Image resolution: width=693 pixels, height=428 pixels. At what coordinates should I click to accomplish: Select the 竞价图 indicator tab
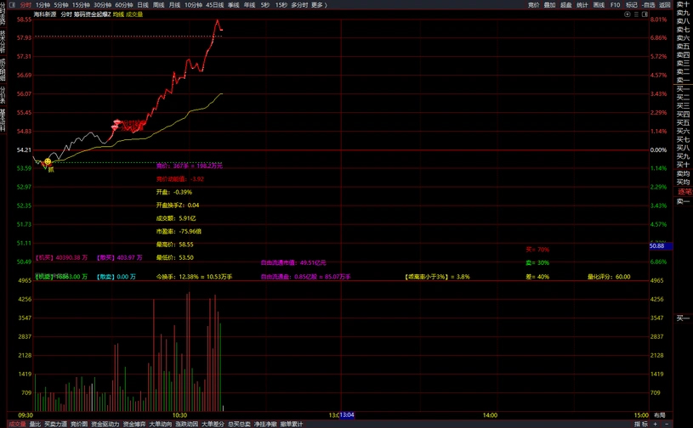[79, 424]
